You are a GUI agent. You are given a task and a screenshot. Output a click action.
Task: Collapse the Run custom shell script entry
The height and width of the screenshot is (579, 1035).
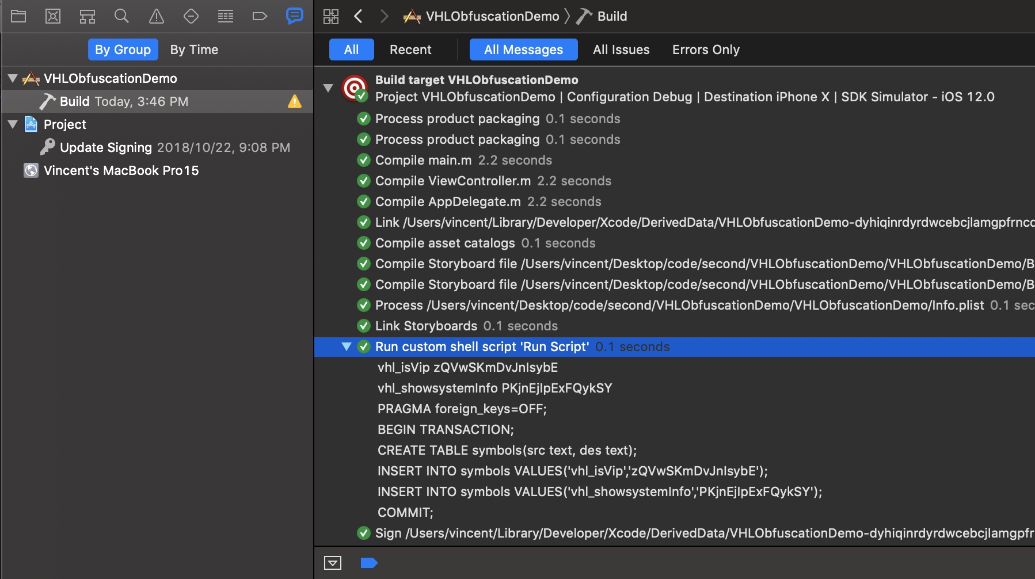346,346
